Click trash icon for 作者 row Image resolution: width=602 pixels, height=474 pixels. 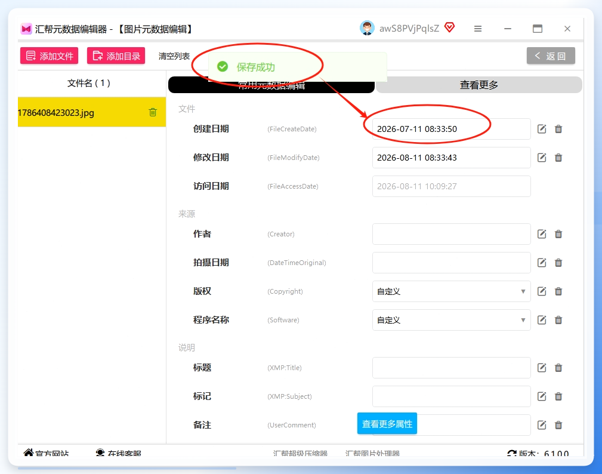(558, 234)
